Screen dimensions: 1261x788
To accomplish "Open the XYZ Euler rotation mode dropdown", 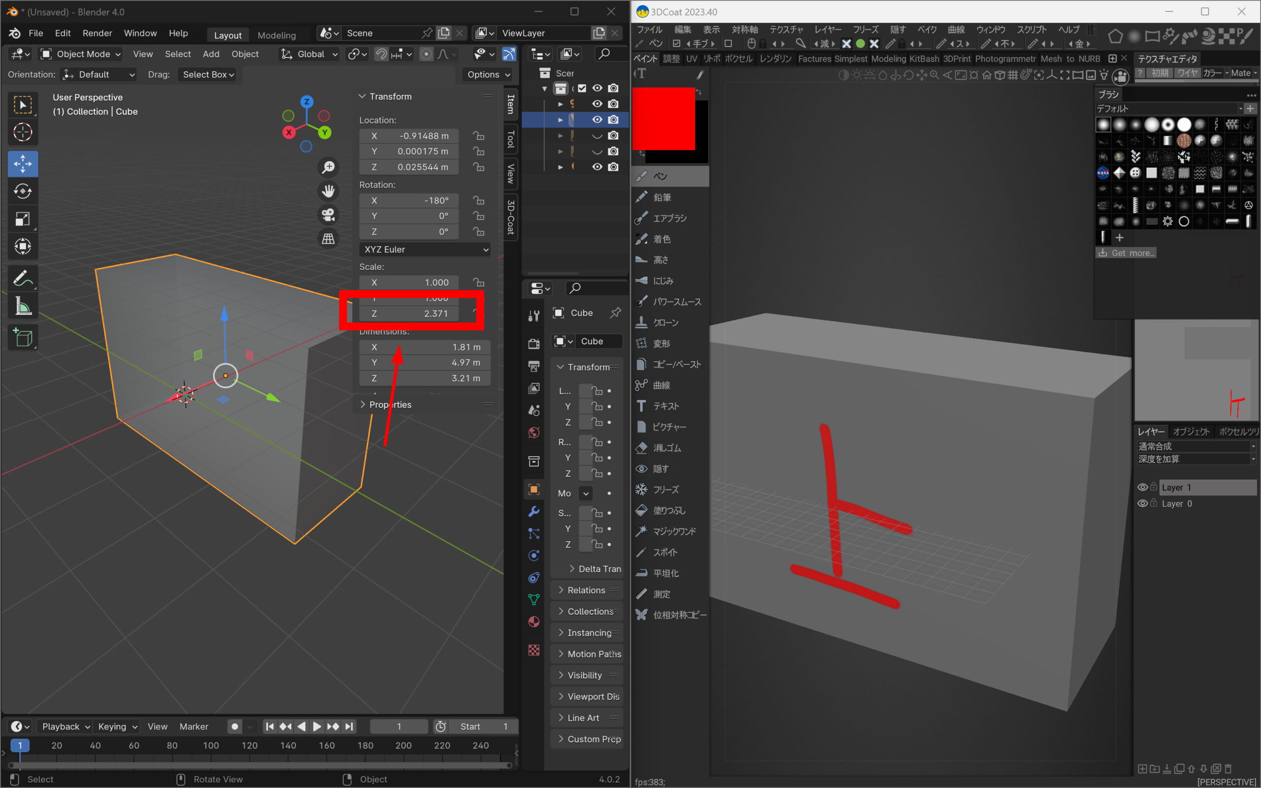I will tap(425, 249).
